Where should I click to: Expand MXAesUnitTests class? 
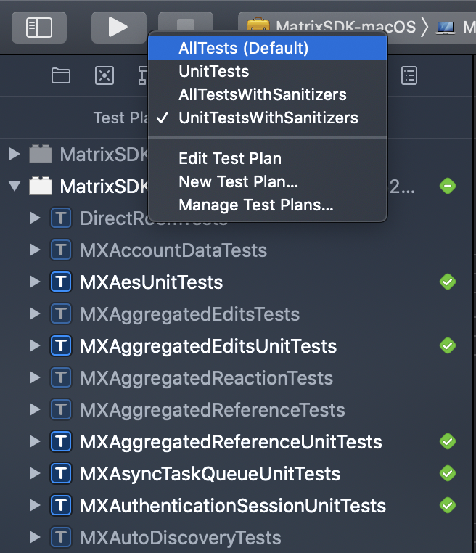click(35, 282)
